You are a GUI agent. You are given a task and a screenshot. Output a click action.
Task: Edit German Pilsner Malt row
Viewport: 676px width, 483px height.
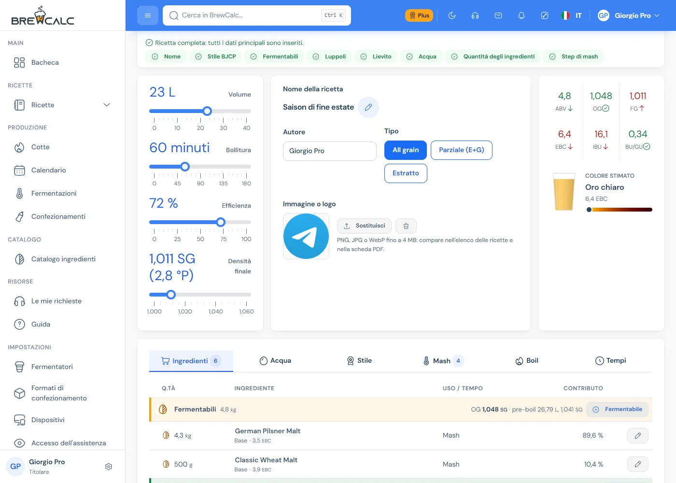[x=638, y=436]
